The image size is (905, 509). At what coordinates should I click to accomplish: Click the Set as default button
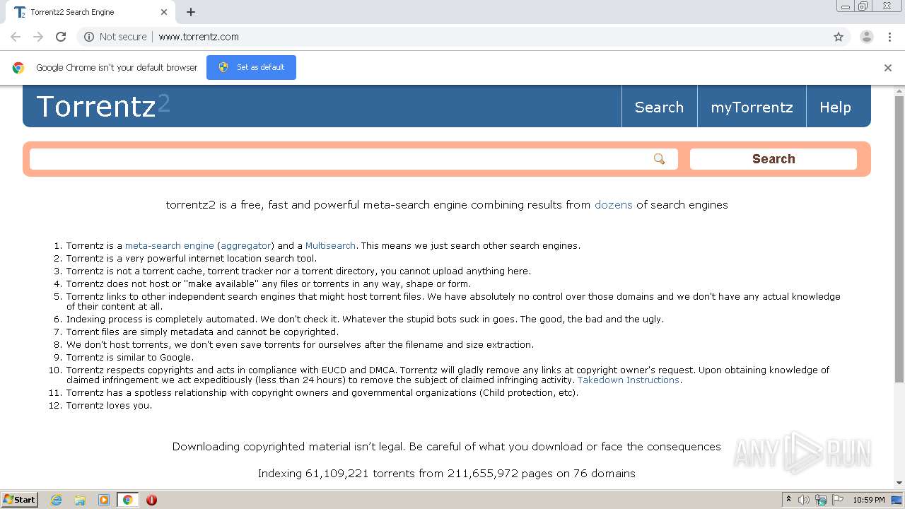[x=251, y=67]
